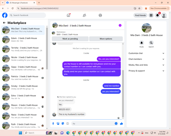This screenshot has height=136, width=171.
Task: Bookmark this page star icon
Action: (x=139, y=8)
